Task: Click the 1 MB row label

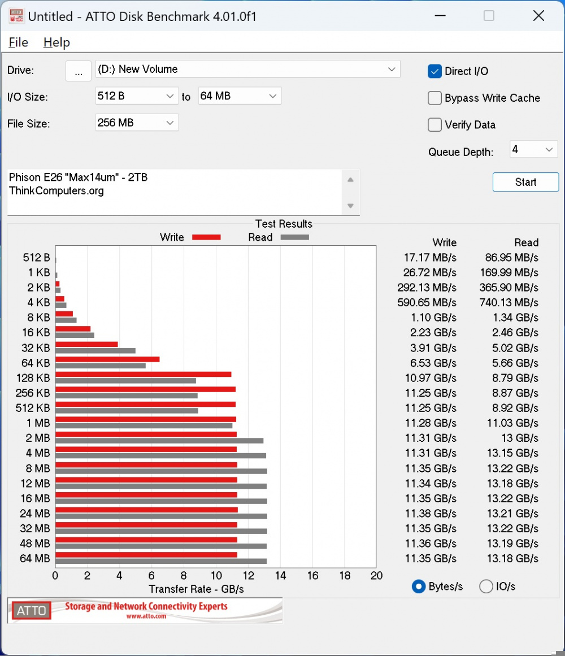Action: pos(38,423)
